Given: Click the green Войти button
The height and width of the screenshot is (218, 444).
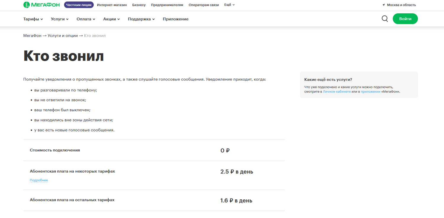Looking at the screenshot, I should (x=405, y=19).
